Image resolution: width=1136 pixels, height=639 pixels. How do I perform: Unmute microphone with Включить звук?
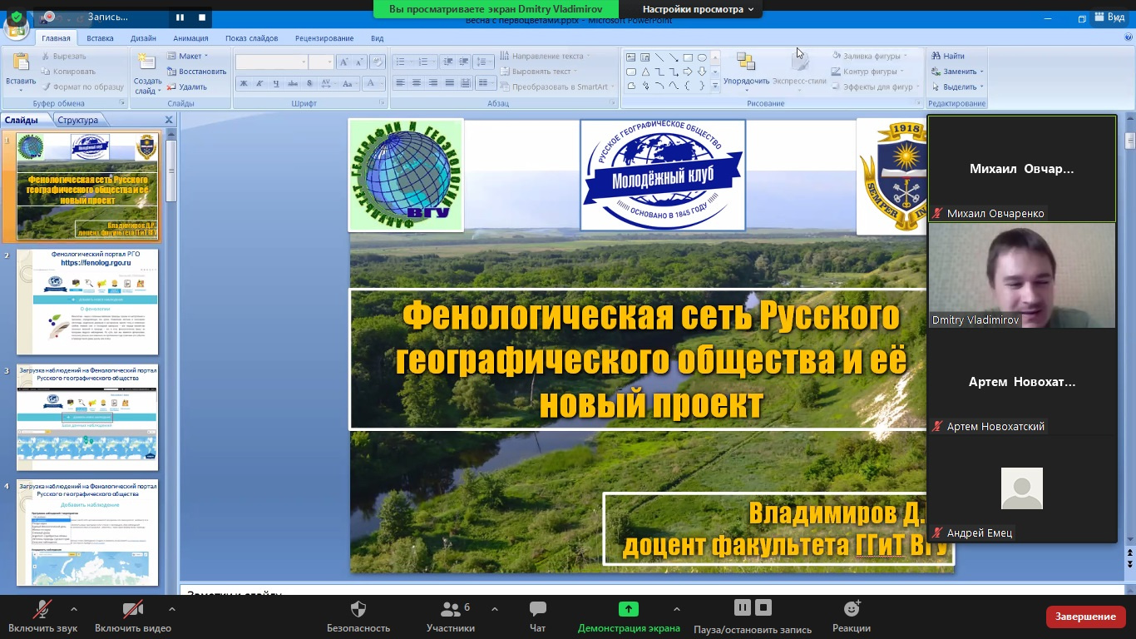42,610
